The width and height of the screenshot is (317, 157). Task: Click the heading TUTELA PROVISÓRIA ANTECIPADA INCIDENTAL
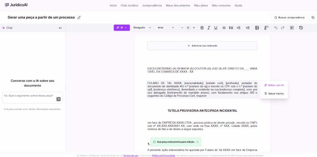pyautogui.click(x=202, y=111)
